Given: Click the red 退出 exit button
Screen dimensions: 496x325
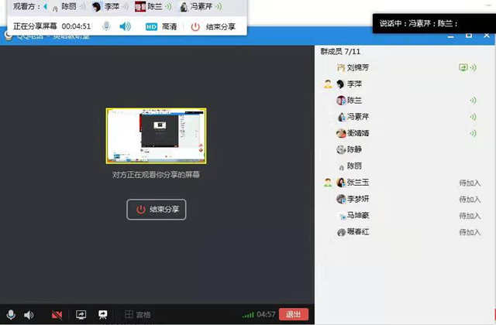Looking at the screenshot, I should click(294, 315).
